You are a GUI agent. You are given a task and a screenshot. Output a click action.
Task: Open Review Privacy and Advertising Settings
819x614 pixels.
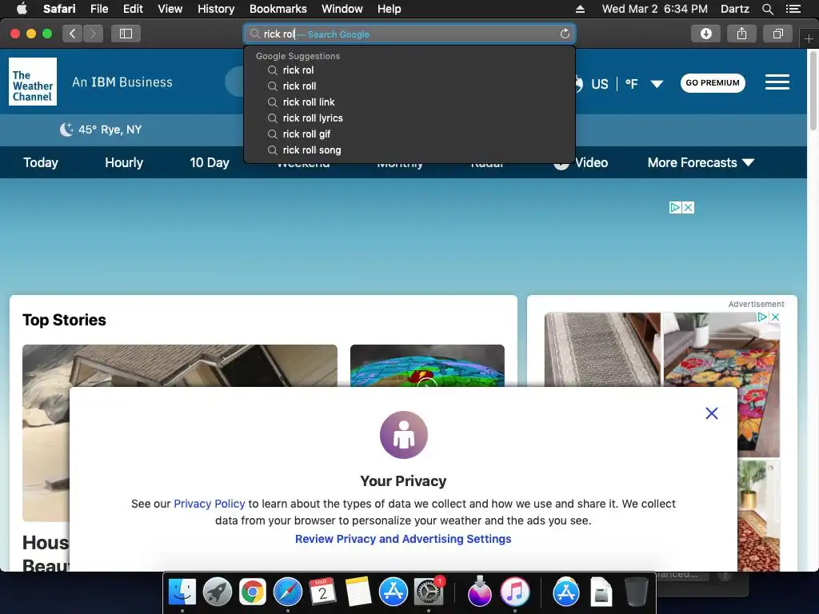click(403, 539)
